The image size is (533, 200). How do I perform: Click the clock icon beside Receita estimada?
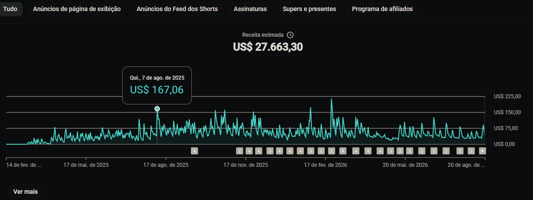point(290,35)
